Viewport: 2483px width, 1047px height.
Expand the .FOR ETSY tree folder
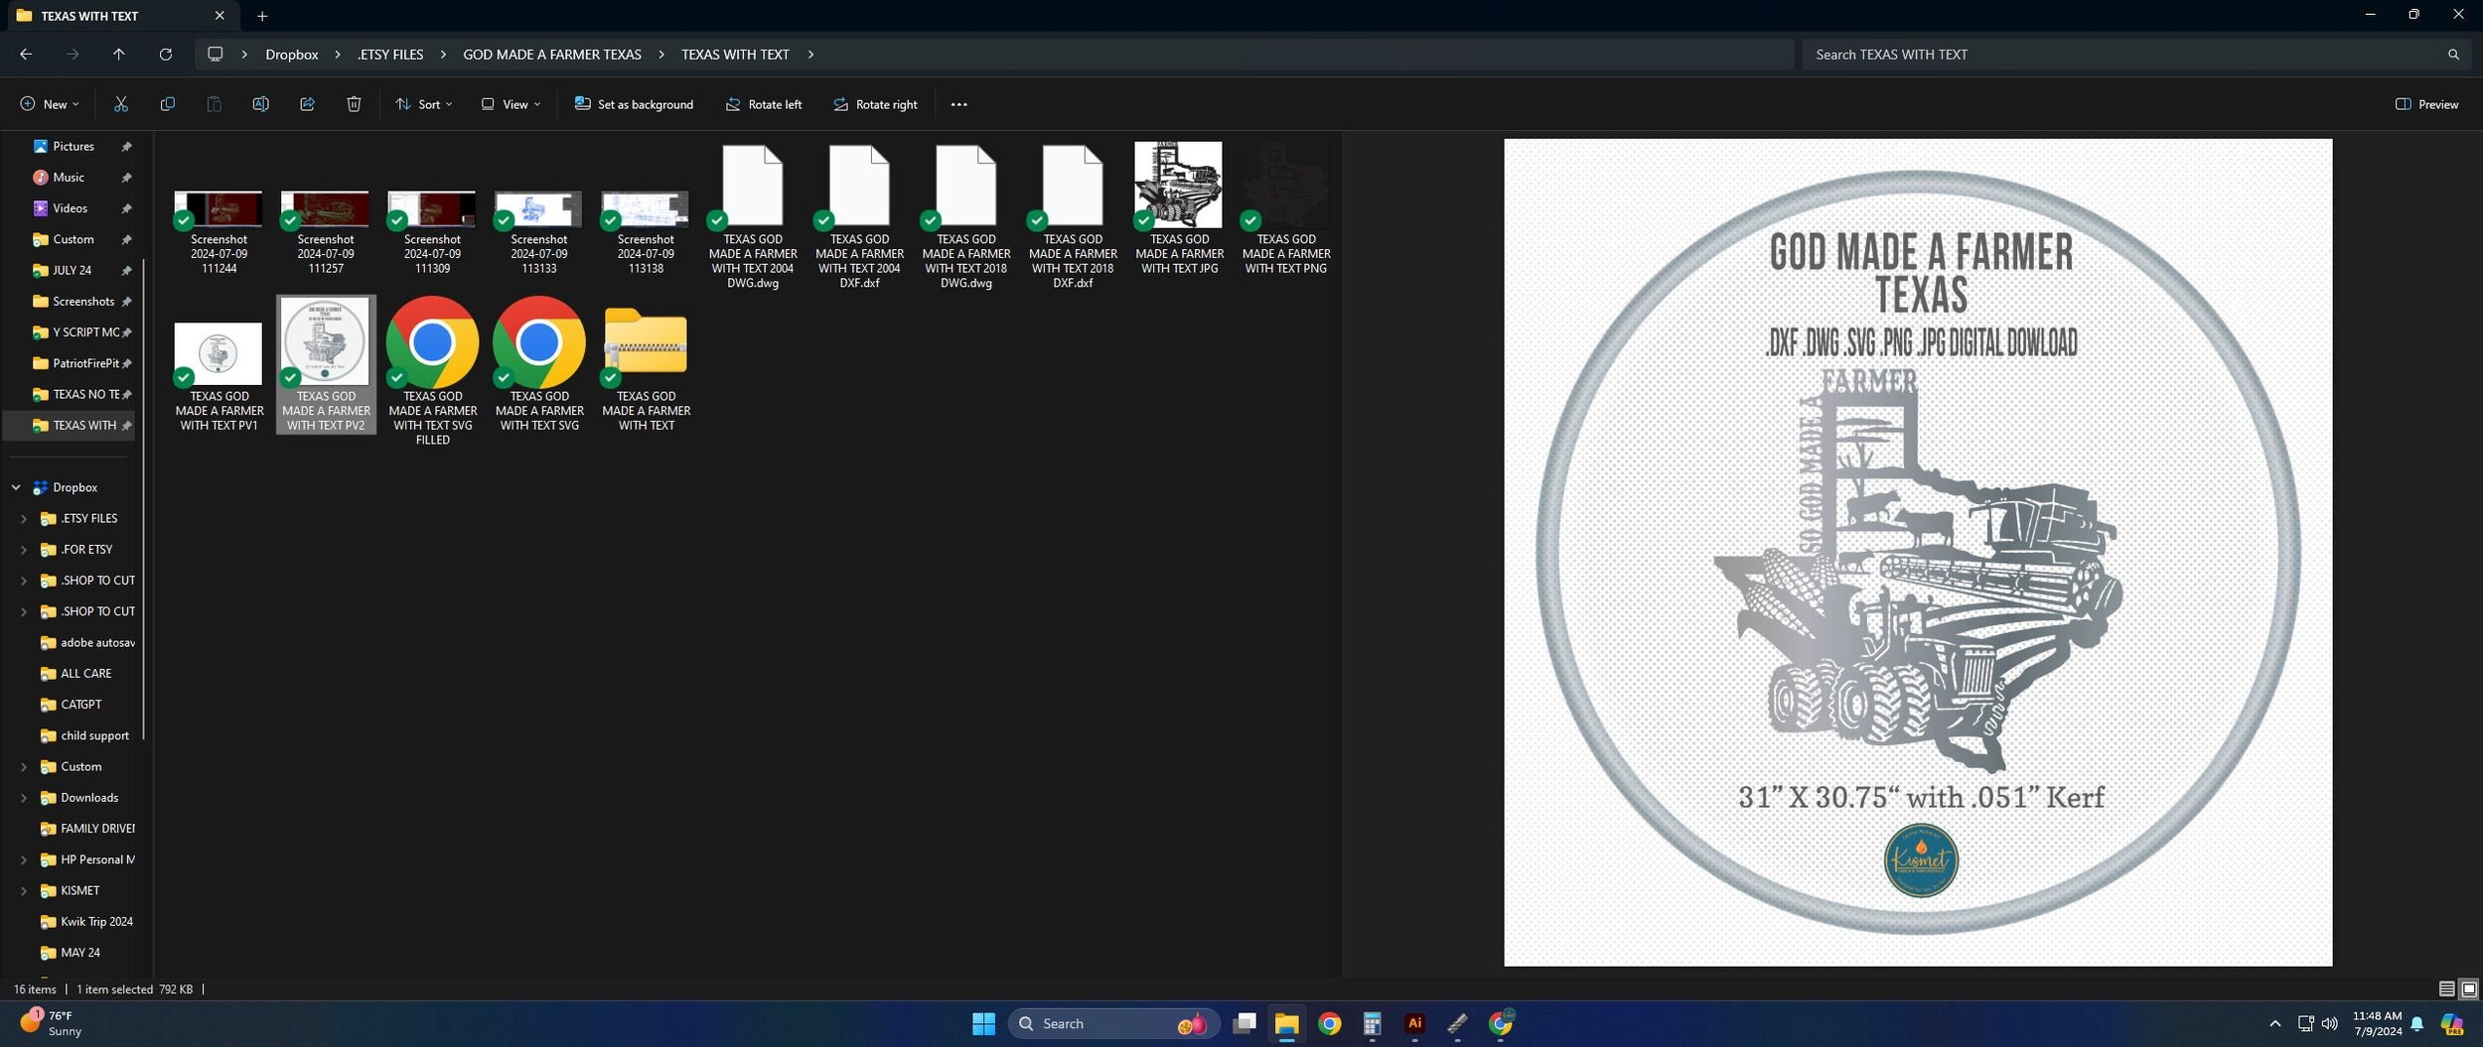(24, 549)
